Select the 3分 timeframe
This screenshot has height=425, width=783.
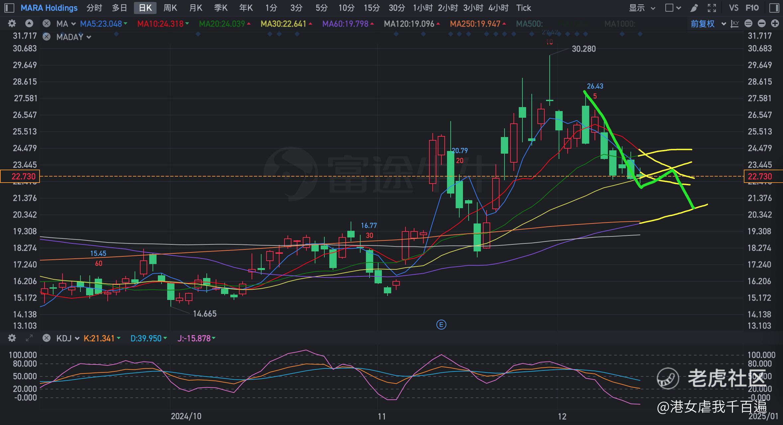coord(296,8)
